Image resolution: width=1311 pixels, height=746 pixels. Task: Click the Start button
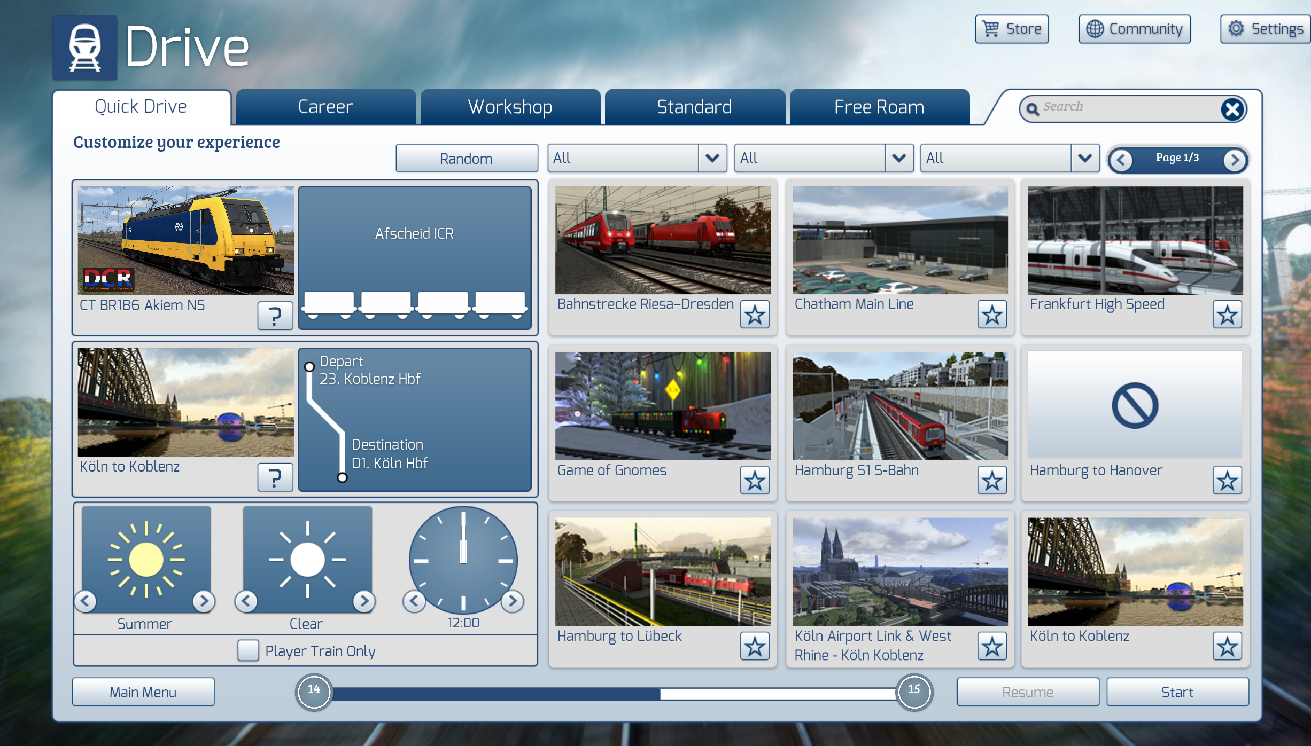click(1177, 692)
